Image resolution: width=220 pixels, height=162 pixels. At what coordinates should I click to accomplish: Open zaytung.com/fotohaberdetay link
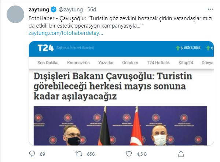(x=66, y=33)
